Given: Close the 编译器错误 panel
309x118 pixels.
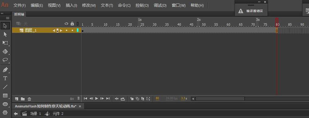Looking at the screenshot, I should (x=265, y=2).
